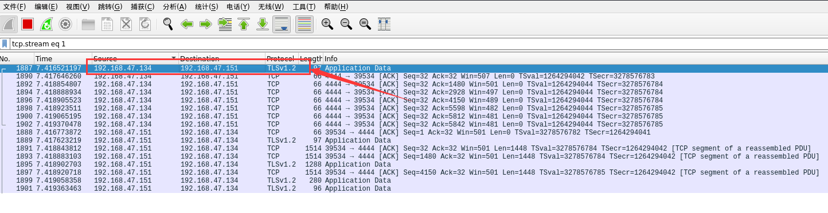This screenshot has width=828, height=213.
Task: Stop the running capture with the red square
Action: point(28,24)
